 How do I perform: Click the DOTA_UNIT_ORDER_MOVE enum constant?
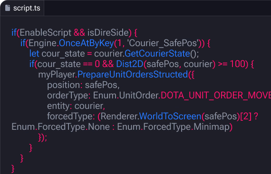coord(216,96)
